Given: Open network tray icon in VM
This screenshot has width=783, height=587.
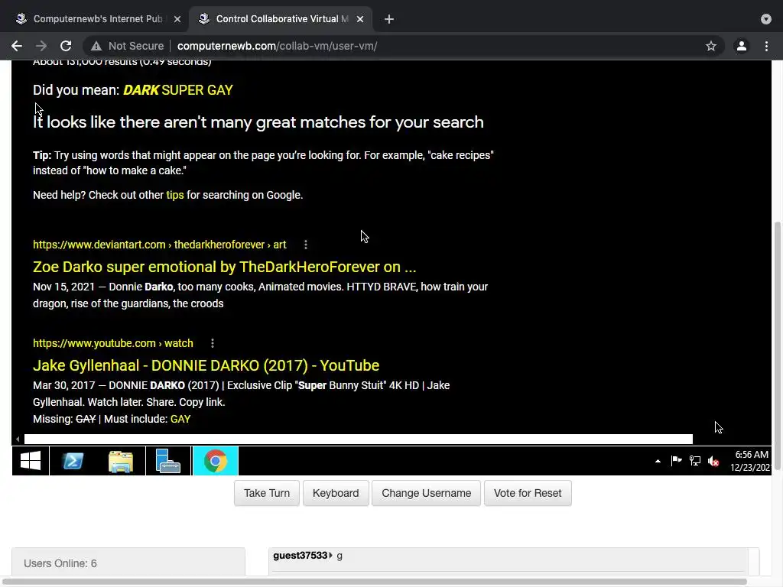Looking at the screenshot, I should click(694, 461).
